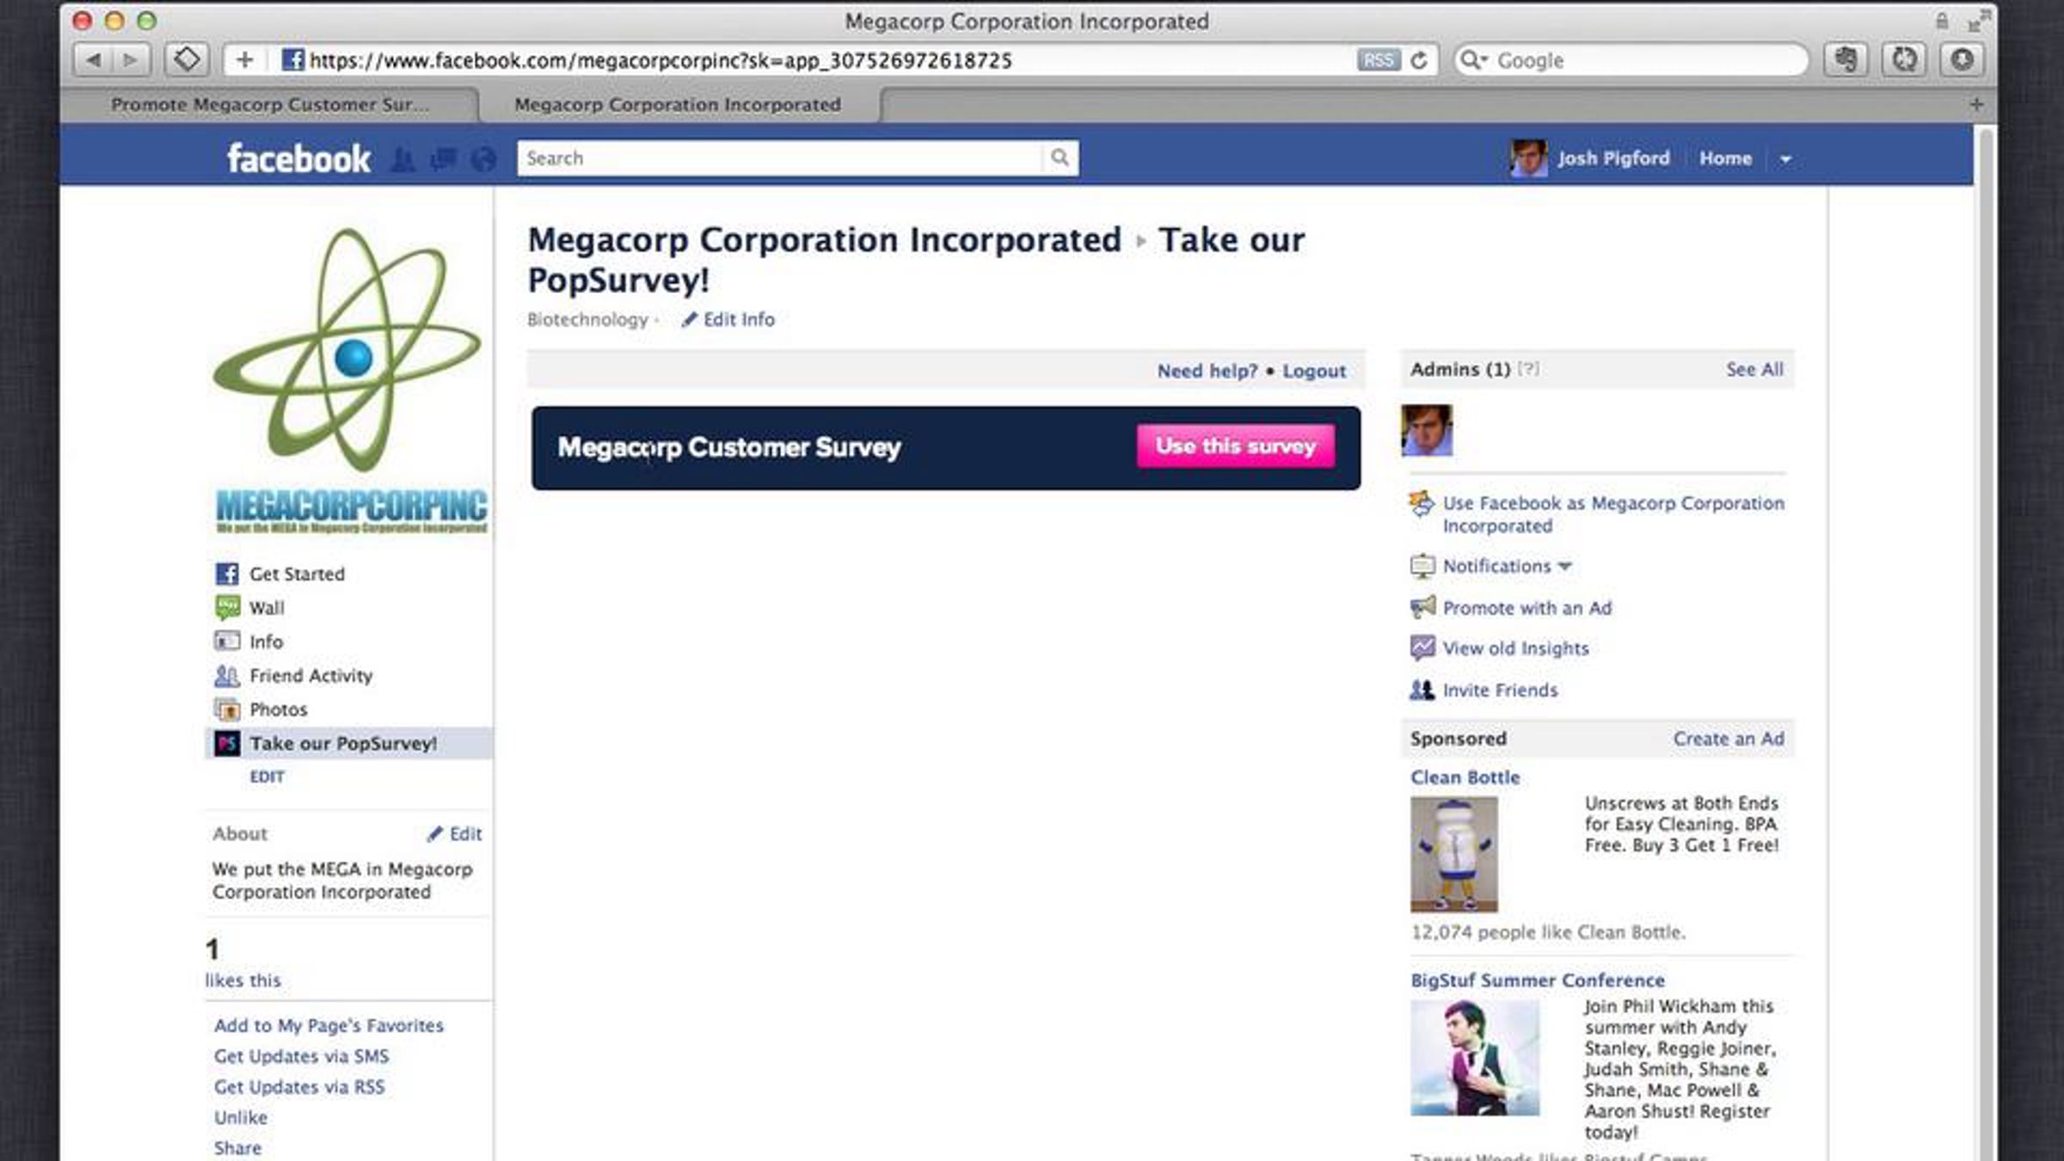The image size is (2064, 1161).
Task: Open the Photos sidebar item
Action: pyautogui.click(x=278, y=709)
